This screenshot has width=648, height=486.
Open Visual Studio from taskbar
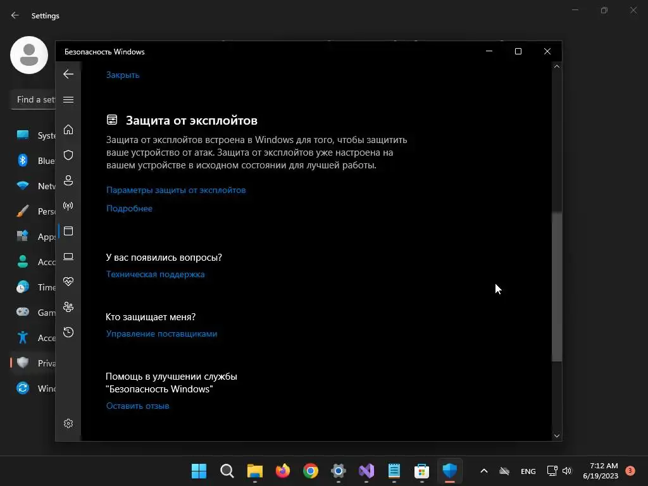(x=366, y=471)
